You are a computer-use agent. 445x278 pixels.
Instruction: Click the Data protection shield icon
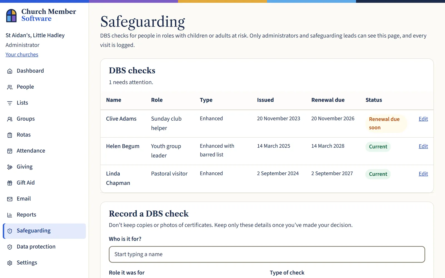(x=10, y=247)
